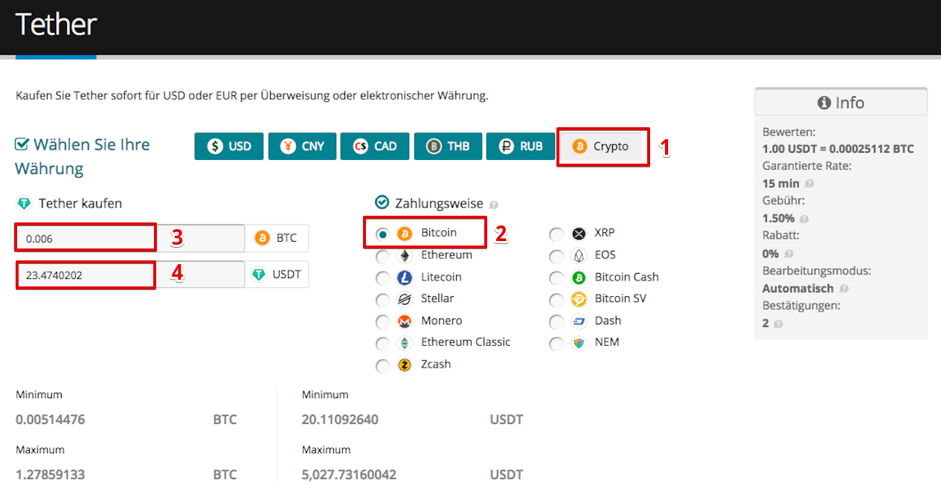
Task: Pick the Monero radio button
Action: click(x=382, y=322)
